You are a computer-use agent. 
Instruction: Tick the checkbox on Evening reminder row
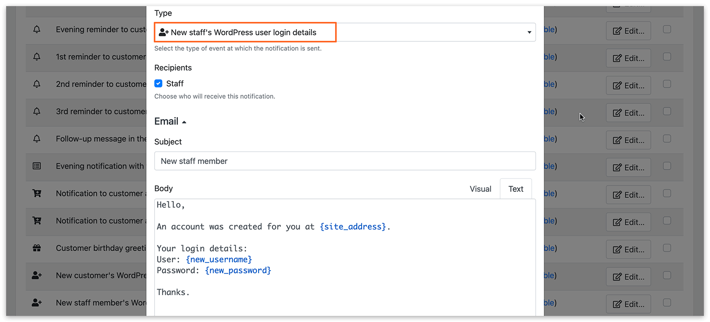click(x=667, y=30)
